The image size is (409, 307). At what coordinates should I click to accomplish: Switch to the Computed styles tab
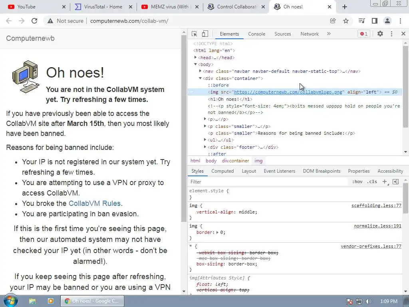click(222, 171)
